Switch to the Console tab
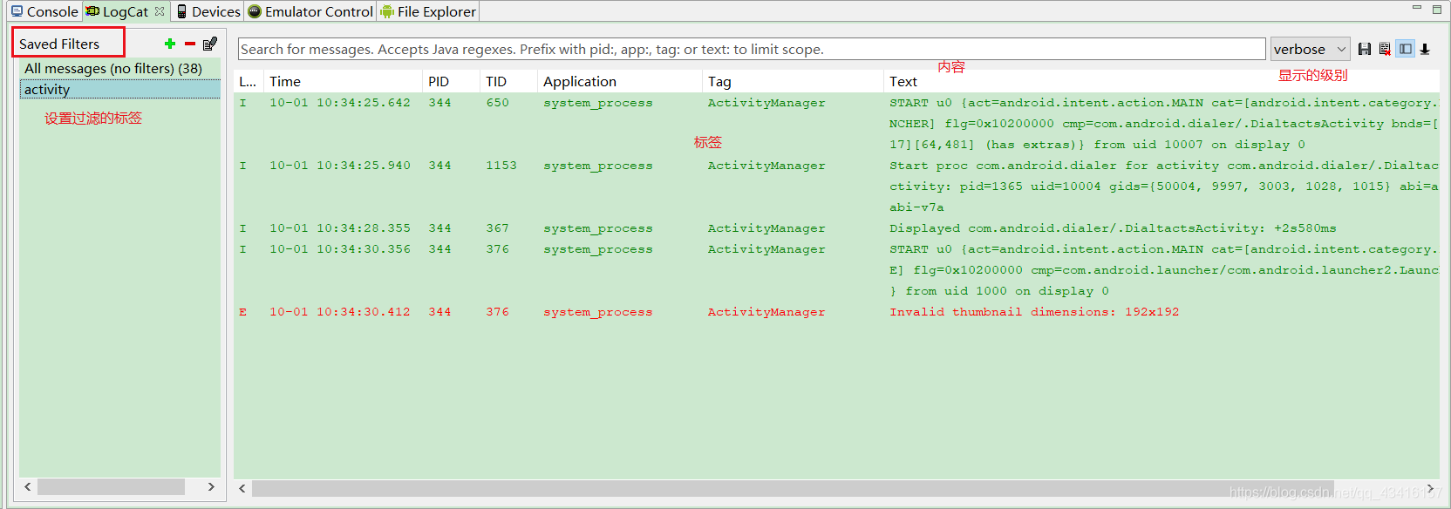The image size is (1451, 509). pos(44,11)
